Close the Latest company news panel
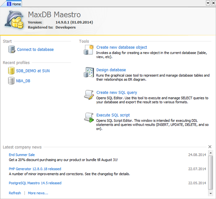Screen dimensions: 216x199 point(210,147)
